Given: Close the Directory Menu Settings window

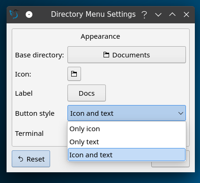Looking at the screenshot, I should coord(186,14).
